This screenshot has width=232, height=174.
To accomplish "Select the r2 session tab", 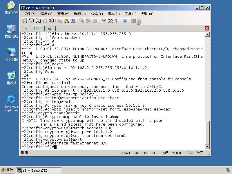I will (38, 28).
